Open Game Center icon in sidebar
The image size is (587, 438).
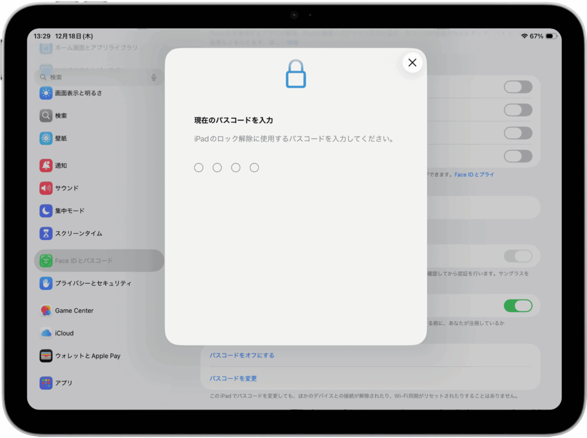(46, 311)
